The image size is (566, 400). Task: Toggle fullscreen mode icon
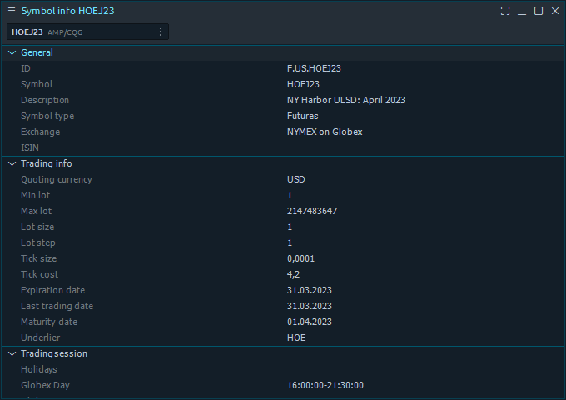tap(505, 11)
